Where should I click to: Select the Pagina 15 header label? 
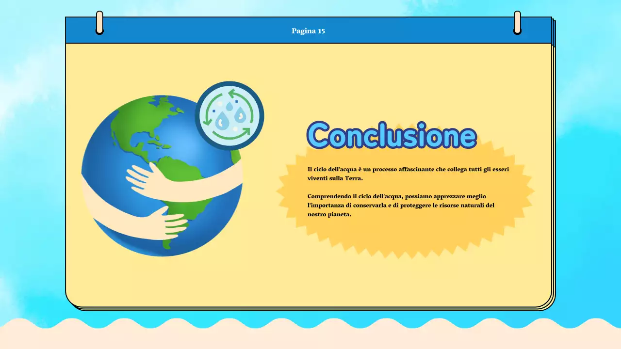tap(309, 31)
